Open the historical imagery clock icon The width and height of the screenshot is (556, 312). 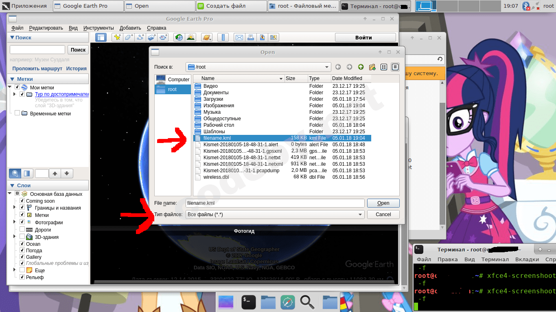179,37
